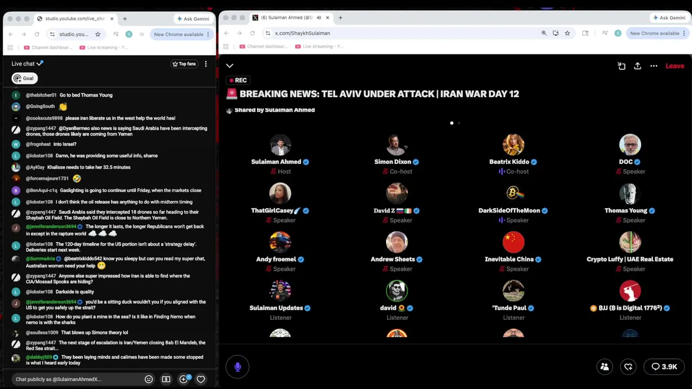
Task: Open Channel dashboard bookmark in YouTube Studio window
Action: point(48,48)
